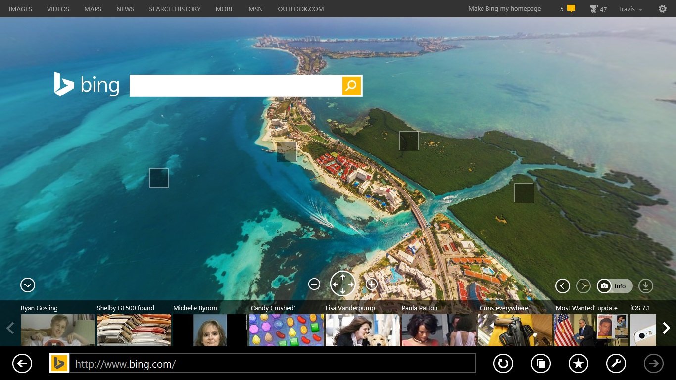
Task: Go to OUTLOOK.COM
Action: tap(301, 9)
